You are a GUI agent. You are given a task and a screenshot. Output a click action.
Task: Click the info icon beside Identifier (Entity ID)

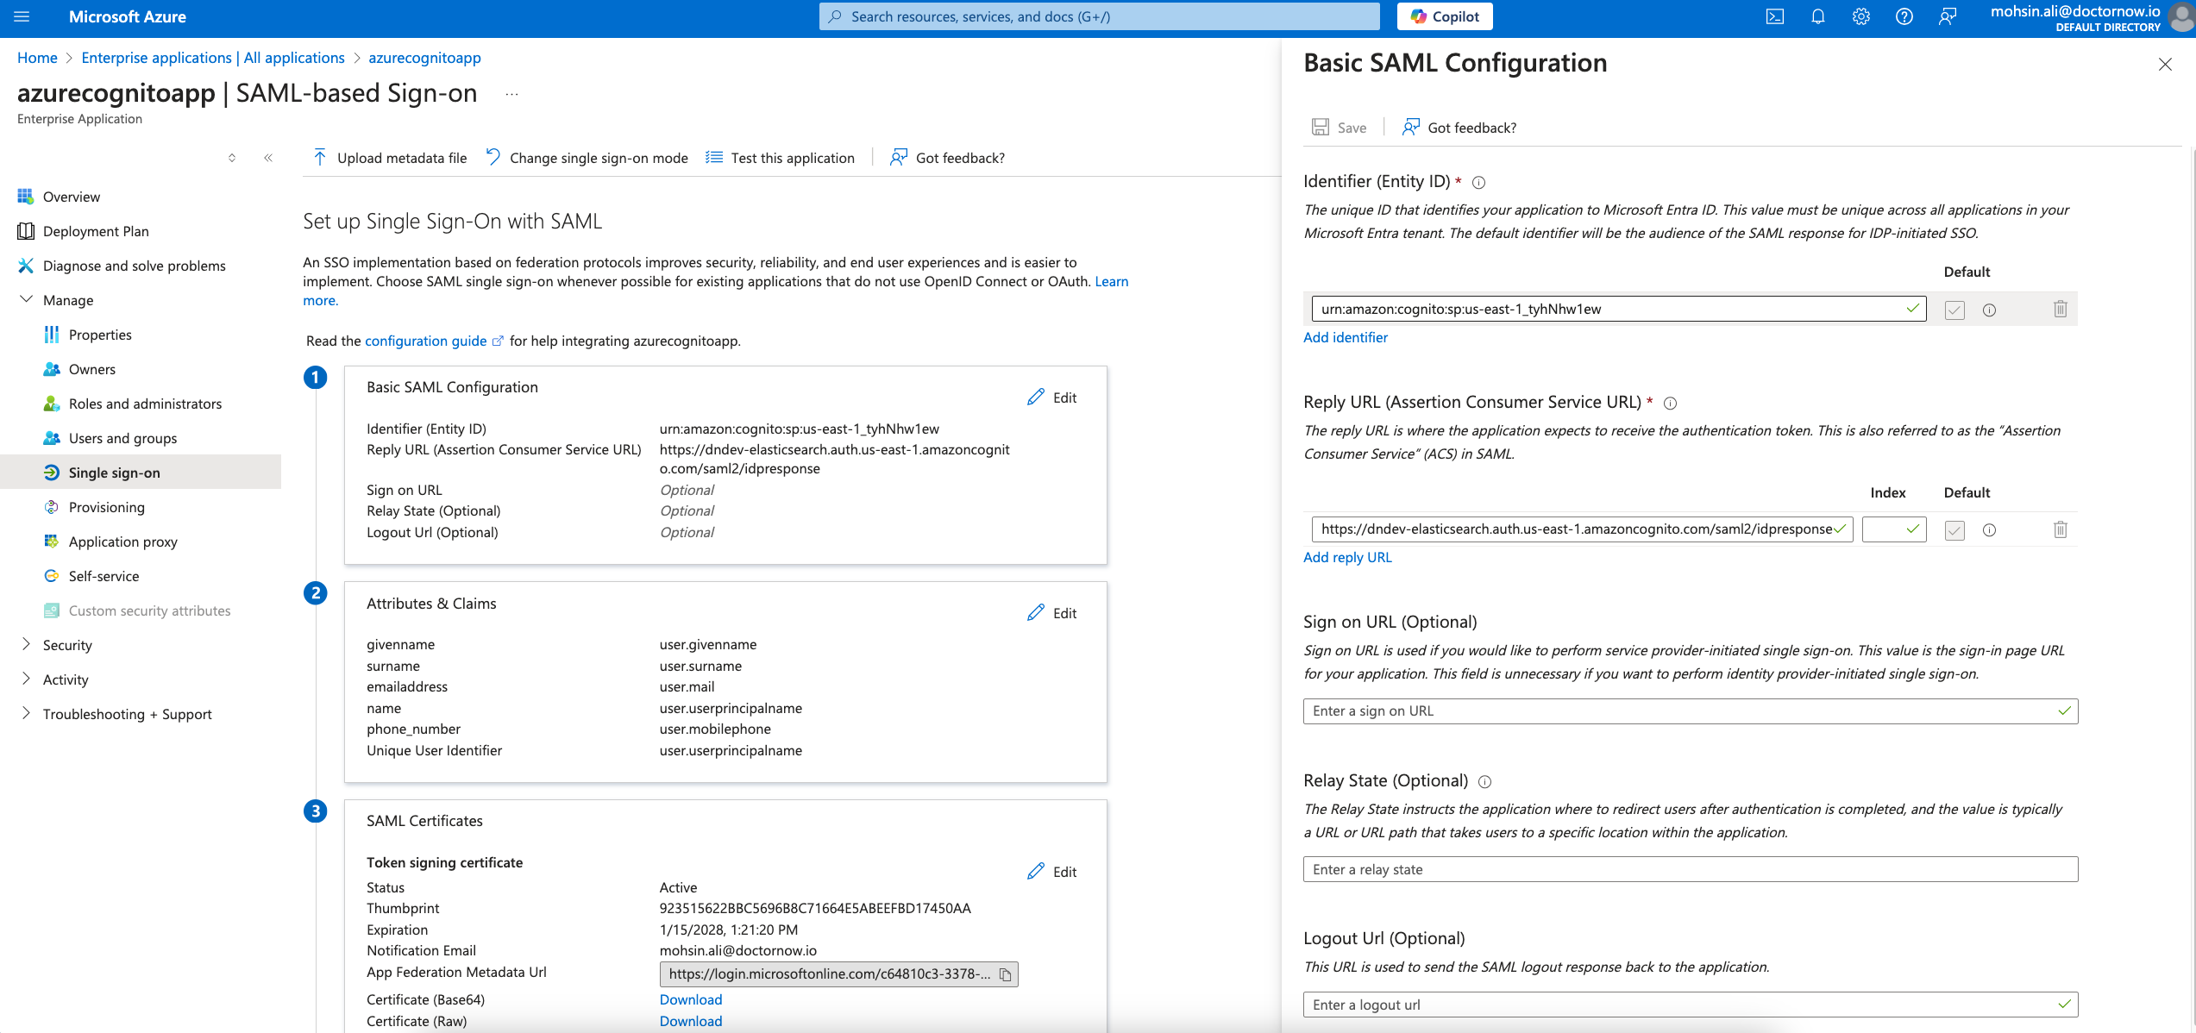click(x=1478, y=182)
